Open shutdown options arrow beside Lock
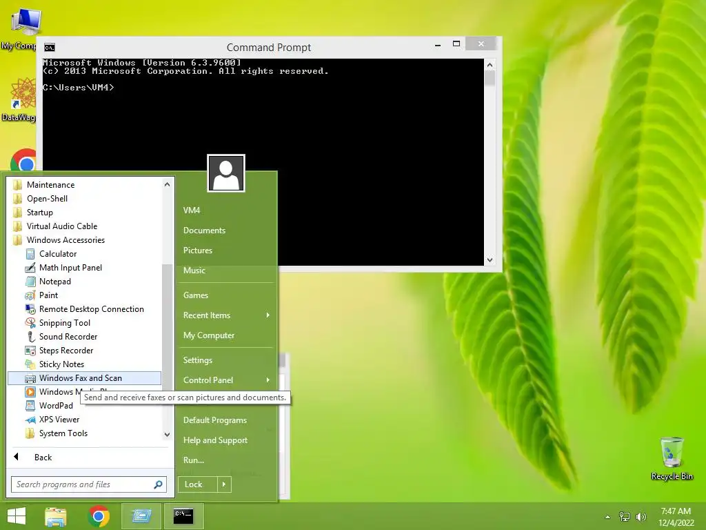 coord(224,484)
